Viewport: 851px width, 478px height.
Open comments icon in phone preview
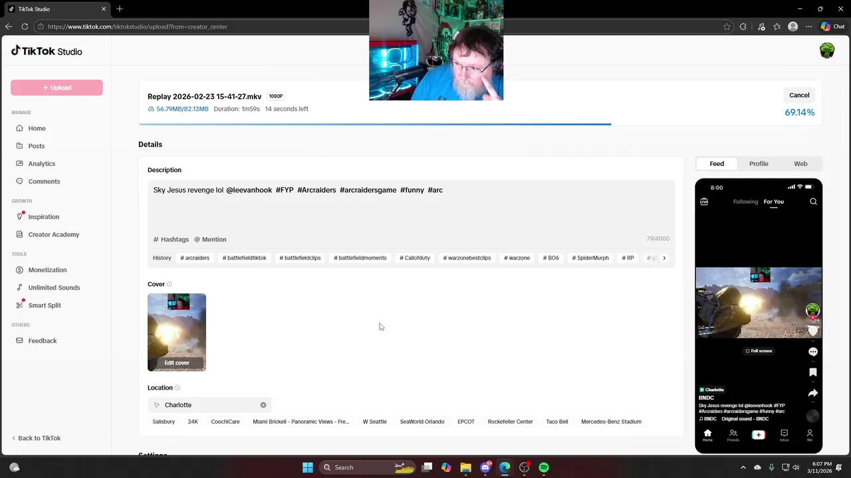[812, 352]
